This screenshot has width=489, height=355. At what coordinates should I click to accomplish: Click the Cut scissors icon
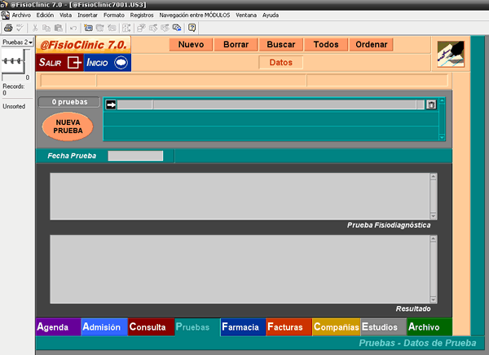pyautogui.click(x=35, y=28)
